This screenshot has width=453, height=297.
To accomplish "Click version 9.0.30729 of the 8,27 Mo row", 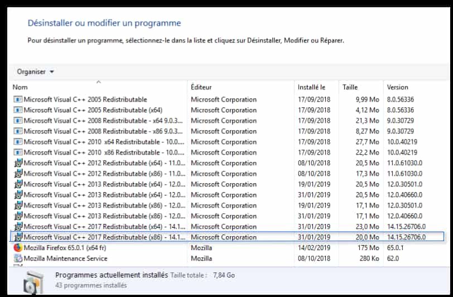I will coord(401,131).
